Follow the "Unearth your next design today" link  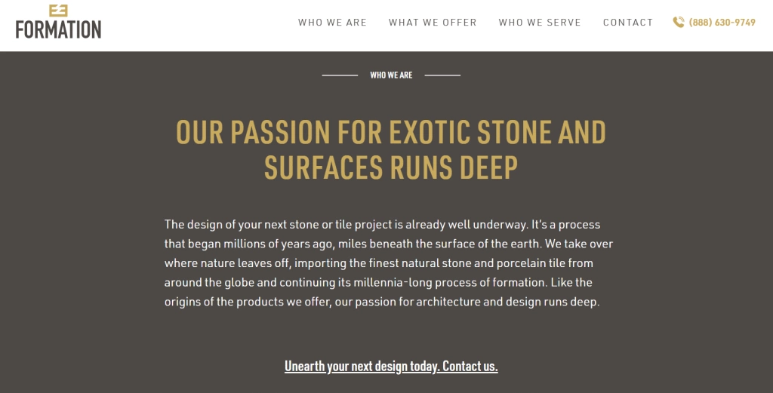tap(362, 367)
